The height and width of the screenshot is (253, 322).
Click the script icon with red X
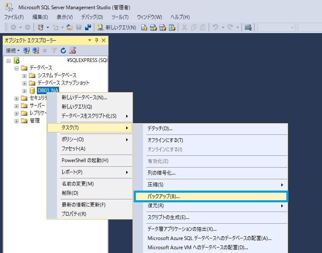click(73, 50)
